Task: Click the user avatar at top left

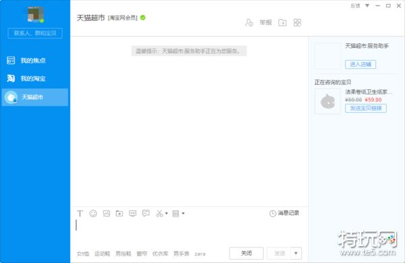Action: click(36, 14)
